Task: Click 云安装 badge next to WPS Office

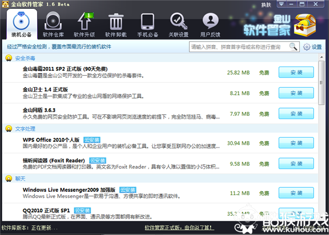Action: pos(92,140)
